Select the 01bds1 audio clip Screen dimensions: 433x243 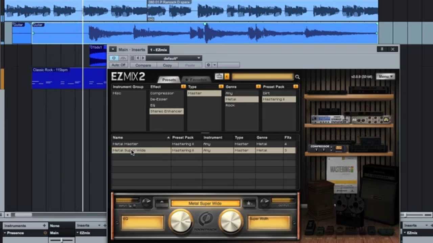pos(98,56)
